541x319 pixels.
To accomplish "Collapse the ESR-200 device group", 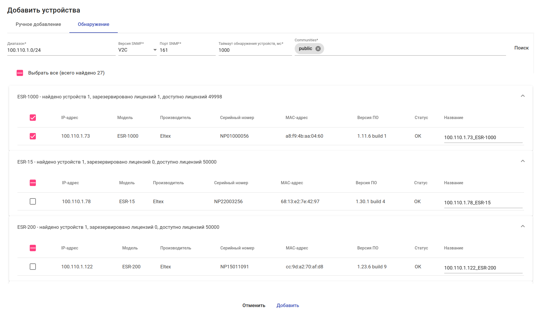I will point(523,226).
